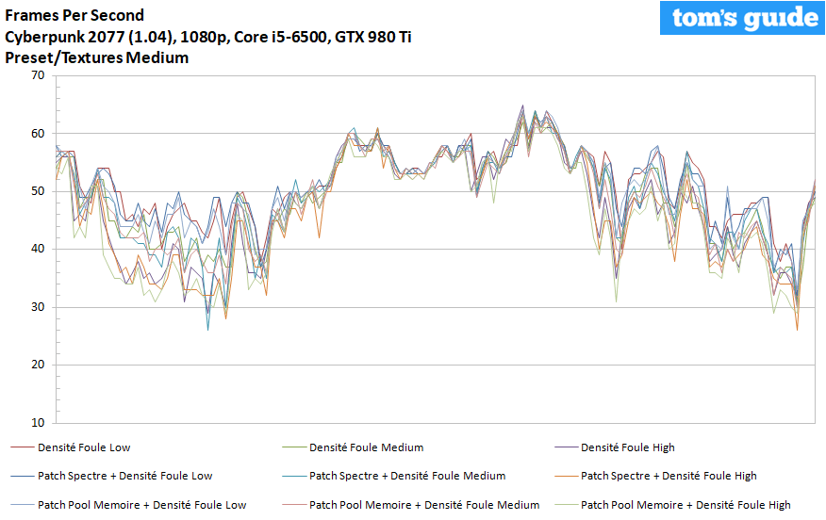Select legend entry 'Patch Pool Memoire + Densité Foule High'
This screenshot has width=826, height=520.
[x=686, y=505]
